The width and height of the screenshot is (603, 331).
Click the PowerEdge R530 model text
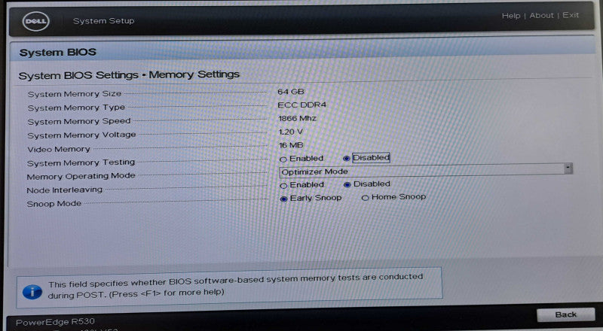(x=55, y=322)
